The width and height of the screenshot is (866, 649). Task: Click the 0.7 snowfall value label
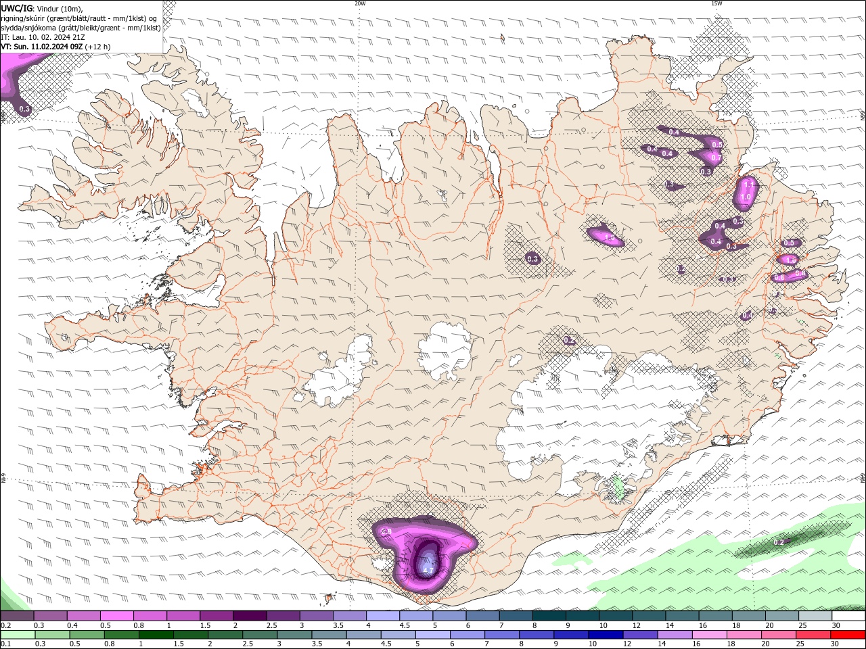(716, 158)
